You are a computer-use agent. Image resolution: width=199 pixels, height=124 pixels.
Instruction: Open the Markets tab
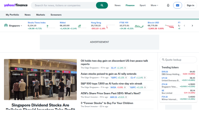(x=40, y=15)
